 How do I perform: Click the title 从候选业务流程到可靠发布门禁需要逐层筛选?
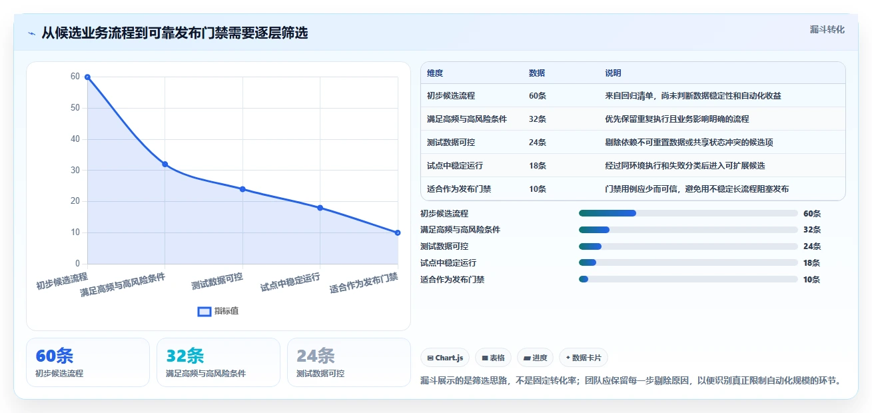coord(175,33)
